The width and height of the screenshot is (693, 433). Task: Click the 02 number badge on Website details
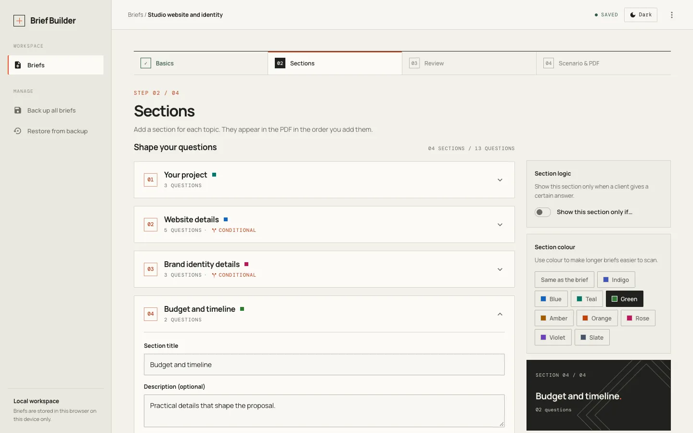click(151, 224)
